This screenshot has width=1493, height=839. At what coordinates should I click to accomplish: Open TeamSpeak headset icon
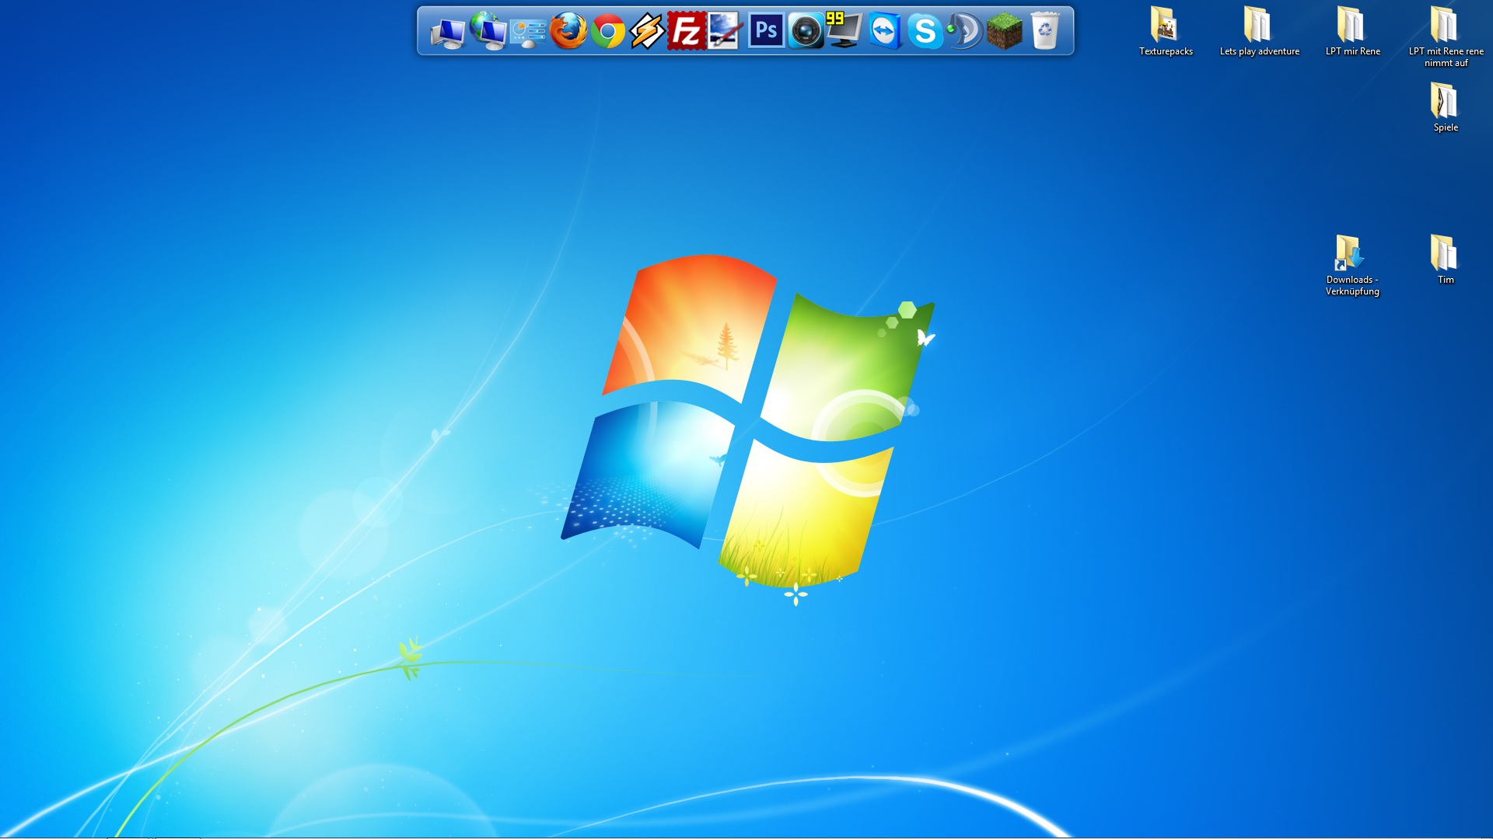point(964,32)
